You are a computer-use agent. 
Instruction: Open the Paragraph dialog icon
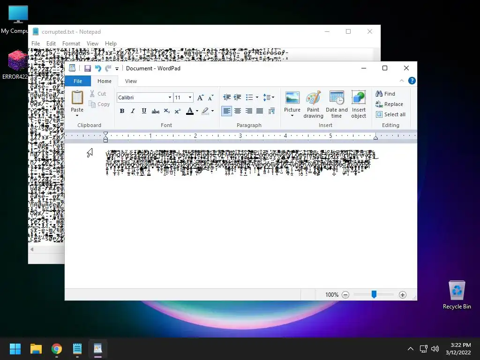271,111
